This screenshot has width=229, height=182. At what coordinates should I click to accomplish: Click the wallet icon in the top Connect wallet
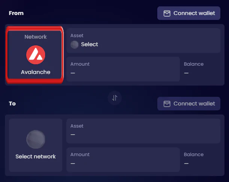167,13
